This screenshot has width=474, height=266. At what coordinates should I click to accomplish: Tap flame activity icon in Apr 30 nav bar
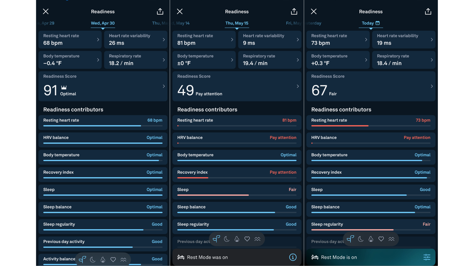[103, 260]
